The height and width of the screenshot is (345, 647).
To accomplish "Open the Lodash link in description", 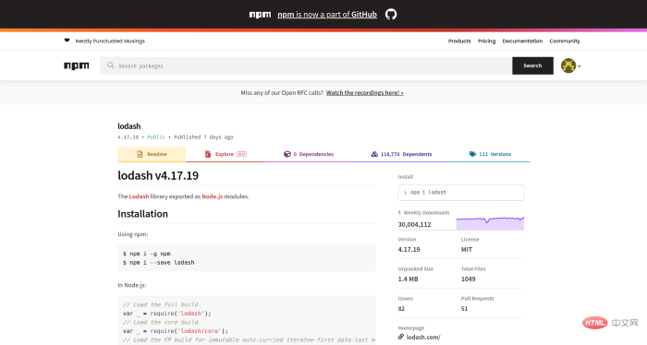I will click(139, 196).
